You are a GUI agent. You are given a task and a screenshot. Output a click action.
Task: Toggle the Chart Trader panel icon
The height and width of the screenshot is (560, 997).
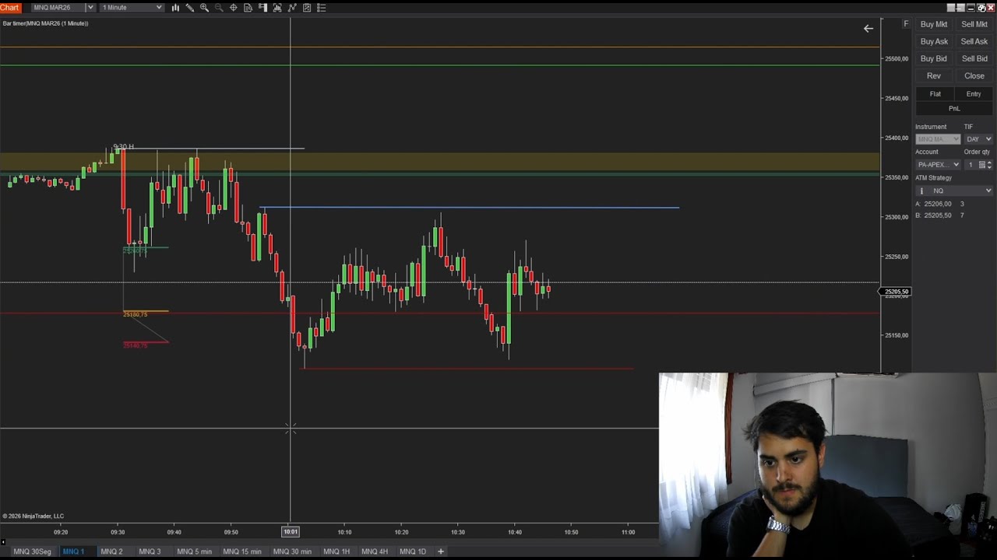(x=262, y=7)
